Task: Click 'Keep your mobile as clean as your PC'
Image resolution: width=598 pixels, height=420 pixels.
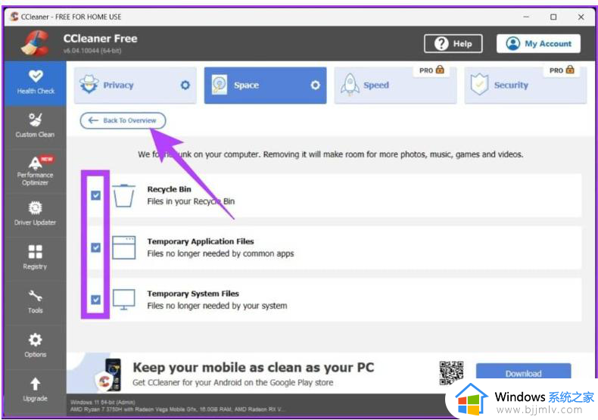Action: (x=254, y=367)
